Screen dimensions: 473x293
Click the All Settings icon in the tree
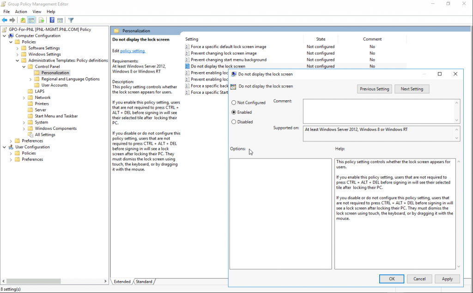coord(30,135)
